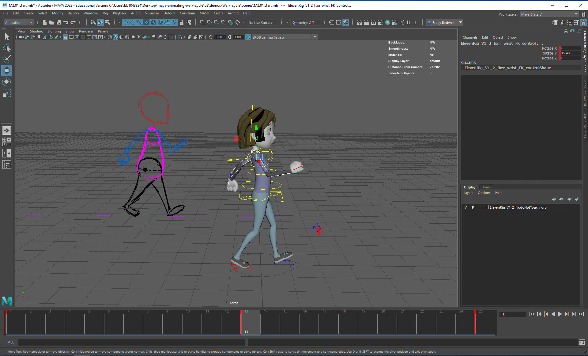Select the Move tool in the toolbox
Image resolution: width=588 pixels, height=356 pixels.
pyautogui.click(x=6, y=70)
